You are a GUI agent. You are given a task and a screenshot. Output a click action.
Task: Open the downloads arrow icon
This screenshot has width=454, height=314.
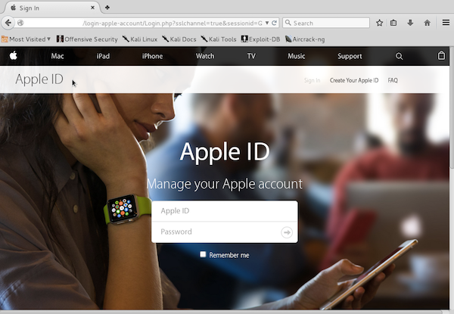pos(410,23)
